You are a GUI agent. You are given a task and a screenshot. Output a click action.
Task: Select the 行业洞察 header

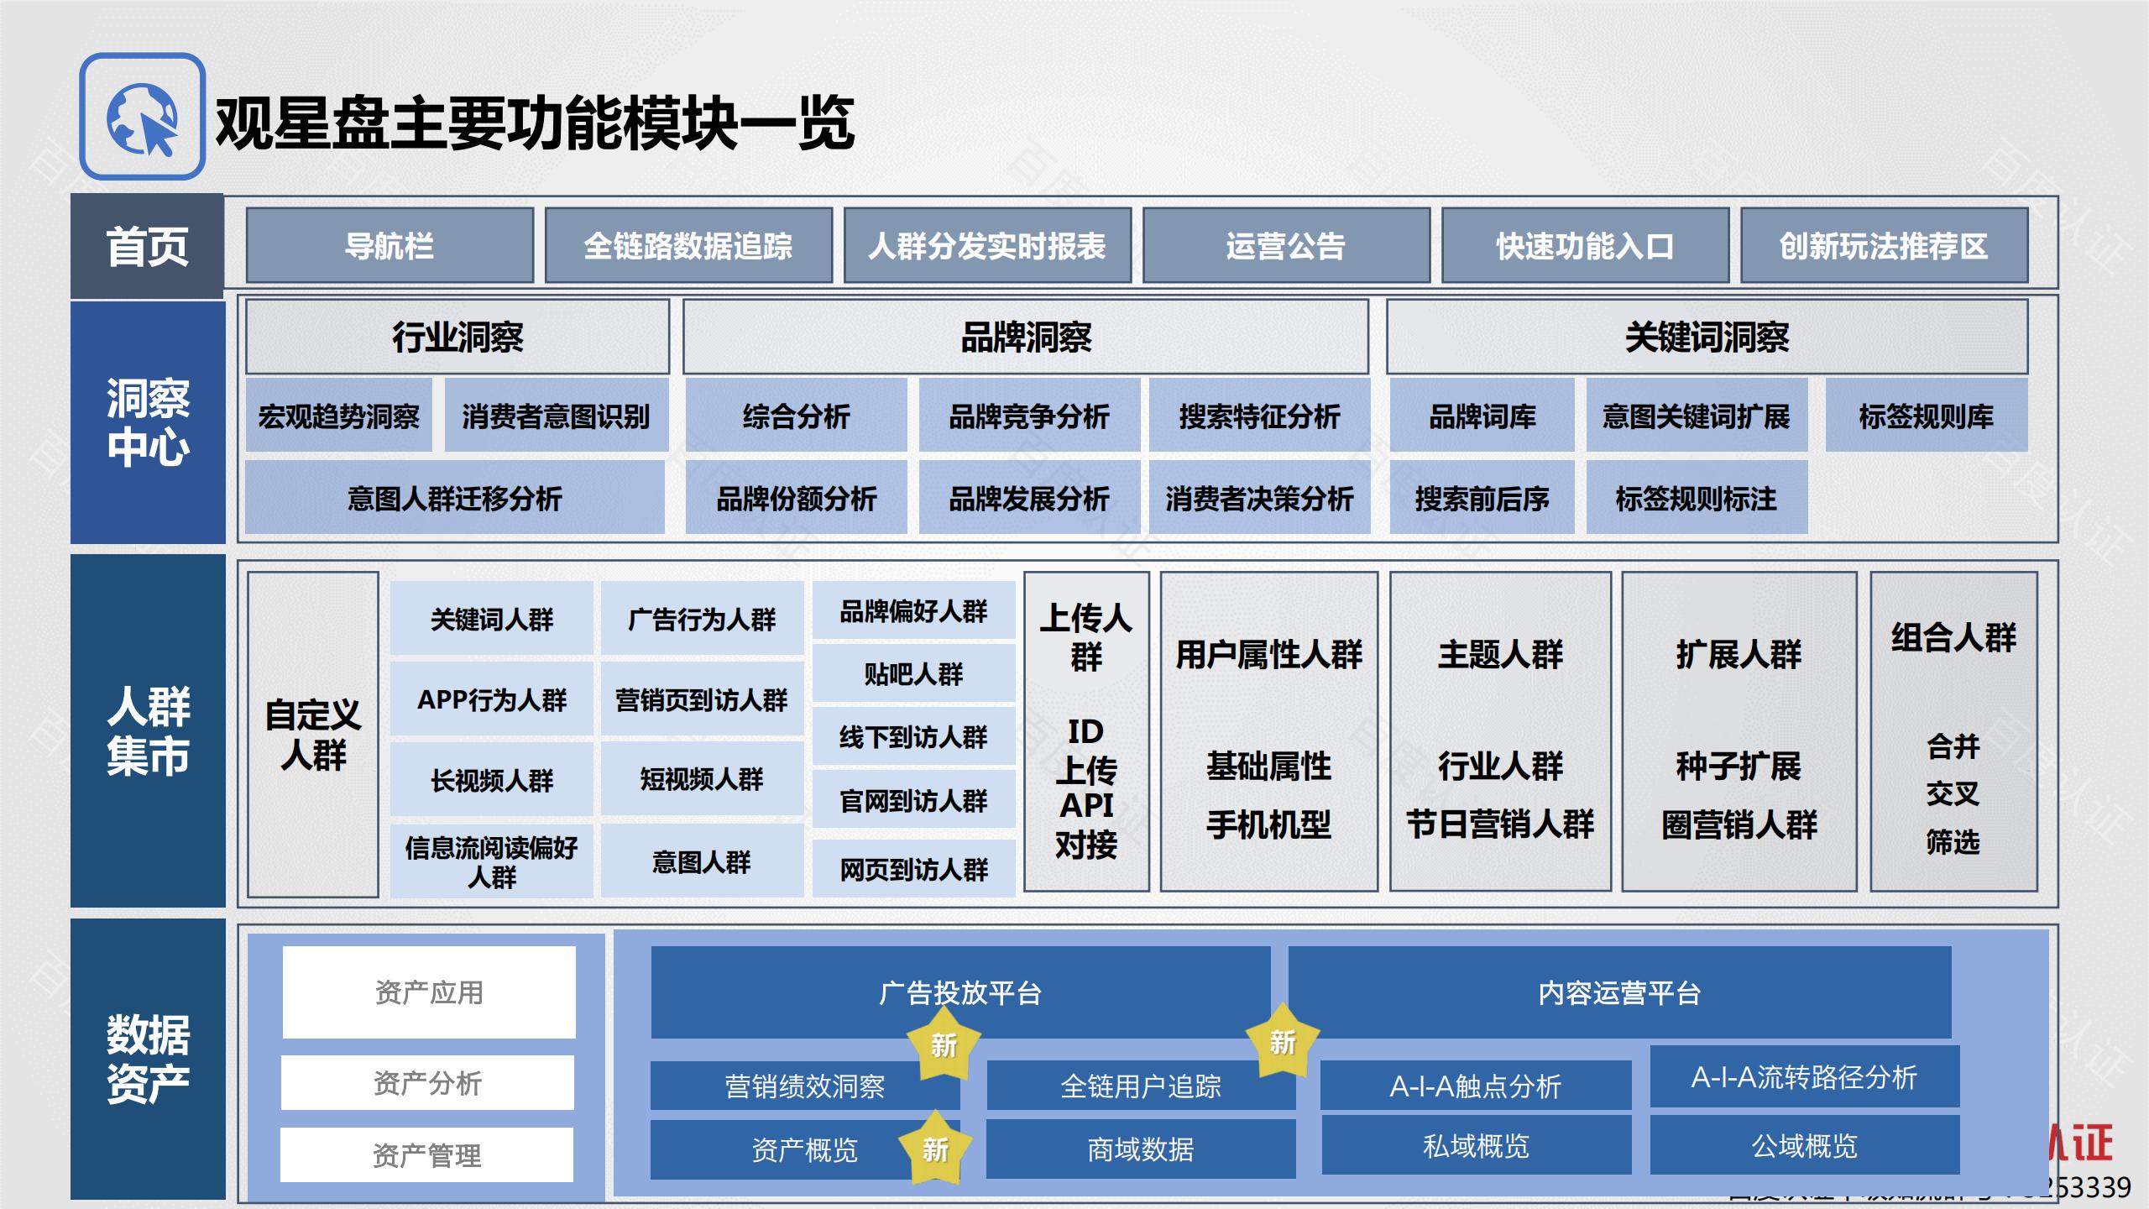[x=458, y=337]
